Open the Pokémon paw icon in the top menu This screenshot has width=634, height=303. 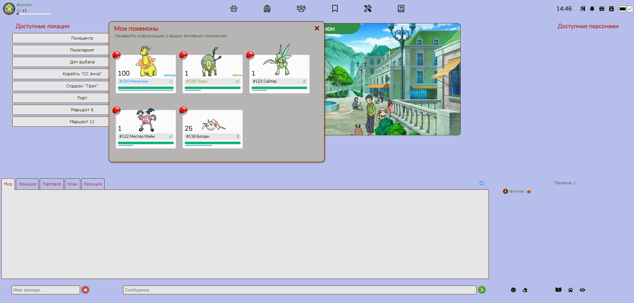point(234,9)
